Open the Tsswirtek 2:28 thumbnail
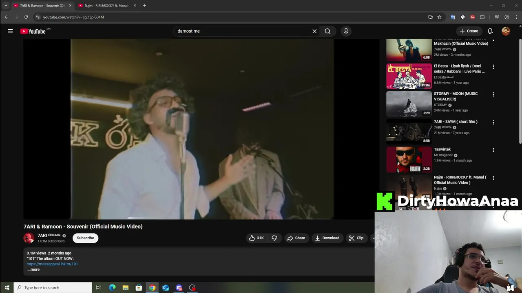The image size is (522, 293). click(x=409, y=160)
